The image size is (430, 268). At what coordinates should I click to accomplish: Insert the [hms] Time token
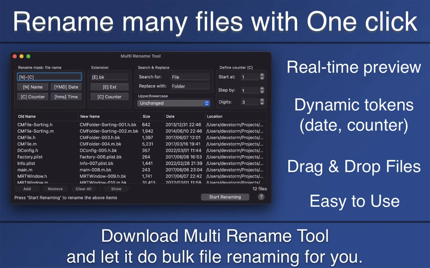pos(66,97)
